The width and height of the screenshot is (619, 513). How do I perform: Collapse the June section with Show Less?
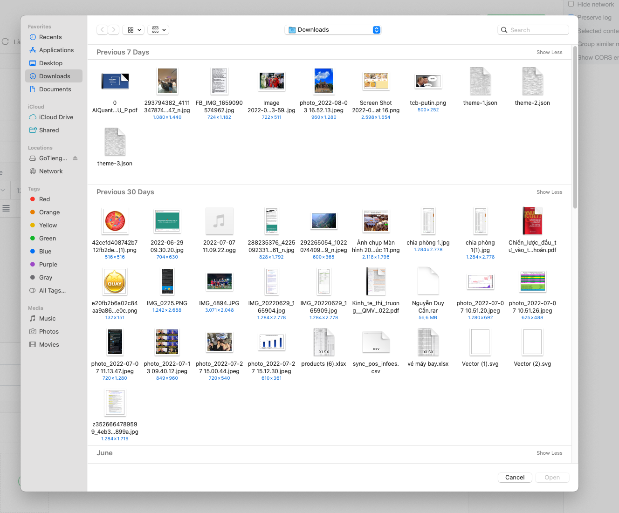tap(549, 453)
